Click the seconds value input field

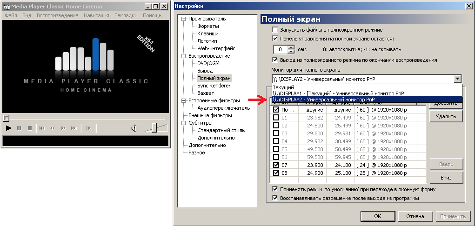coord(281,49)
